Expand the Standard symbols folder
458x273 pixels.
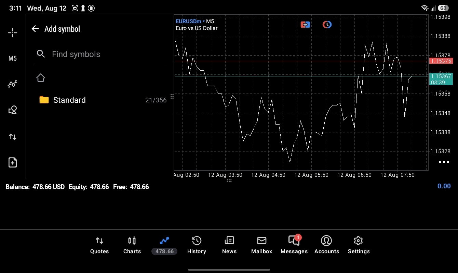100,100
